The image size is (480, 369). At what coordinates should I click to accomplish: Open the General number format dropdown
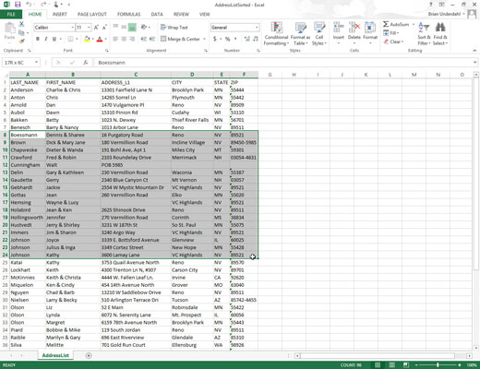click(x=257, y=28)
